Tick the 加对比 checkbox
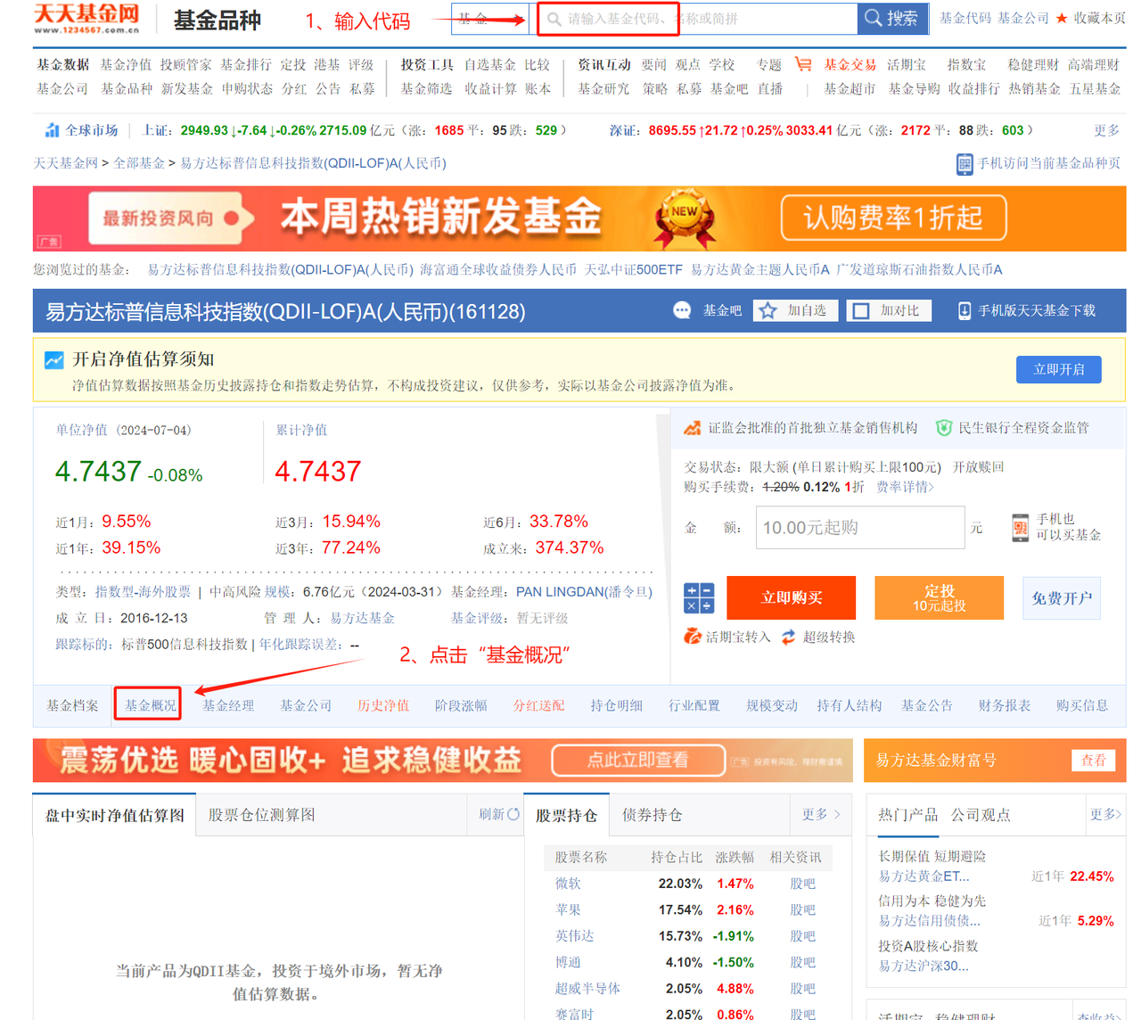This screenshot has width=1141, height=1020. pyautogui.click(x=861, y=310)
